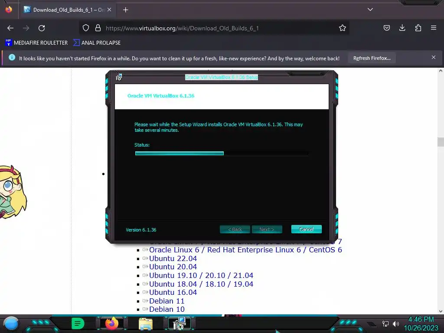
Task: Click the Firefox forward arrow
Action: tap(26, 28)
